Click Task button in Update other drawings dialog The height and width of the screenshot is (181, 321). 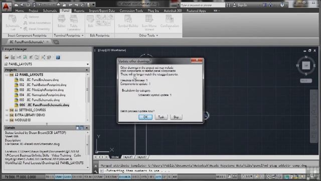click(x=161, y=117)
